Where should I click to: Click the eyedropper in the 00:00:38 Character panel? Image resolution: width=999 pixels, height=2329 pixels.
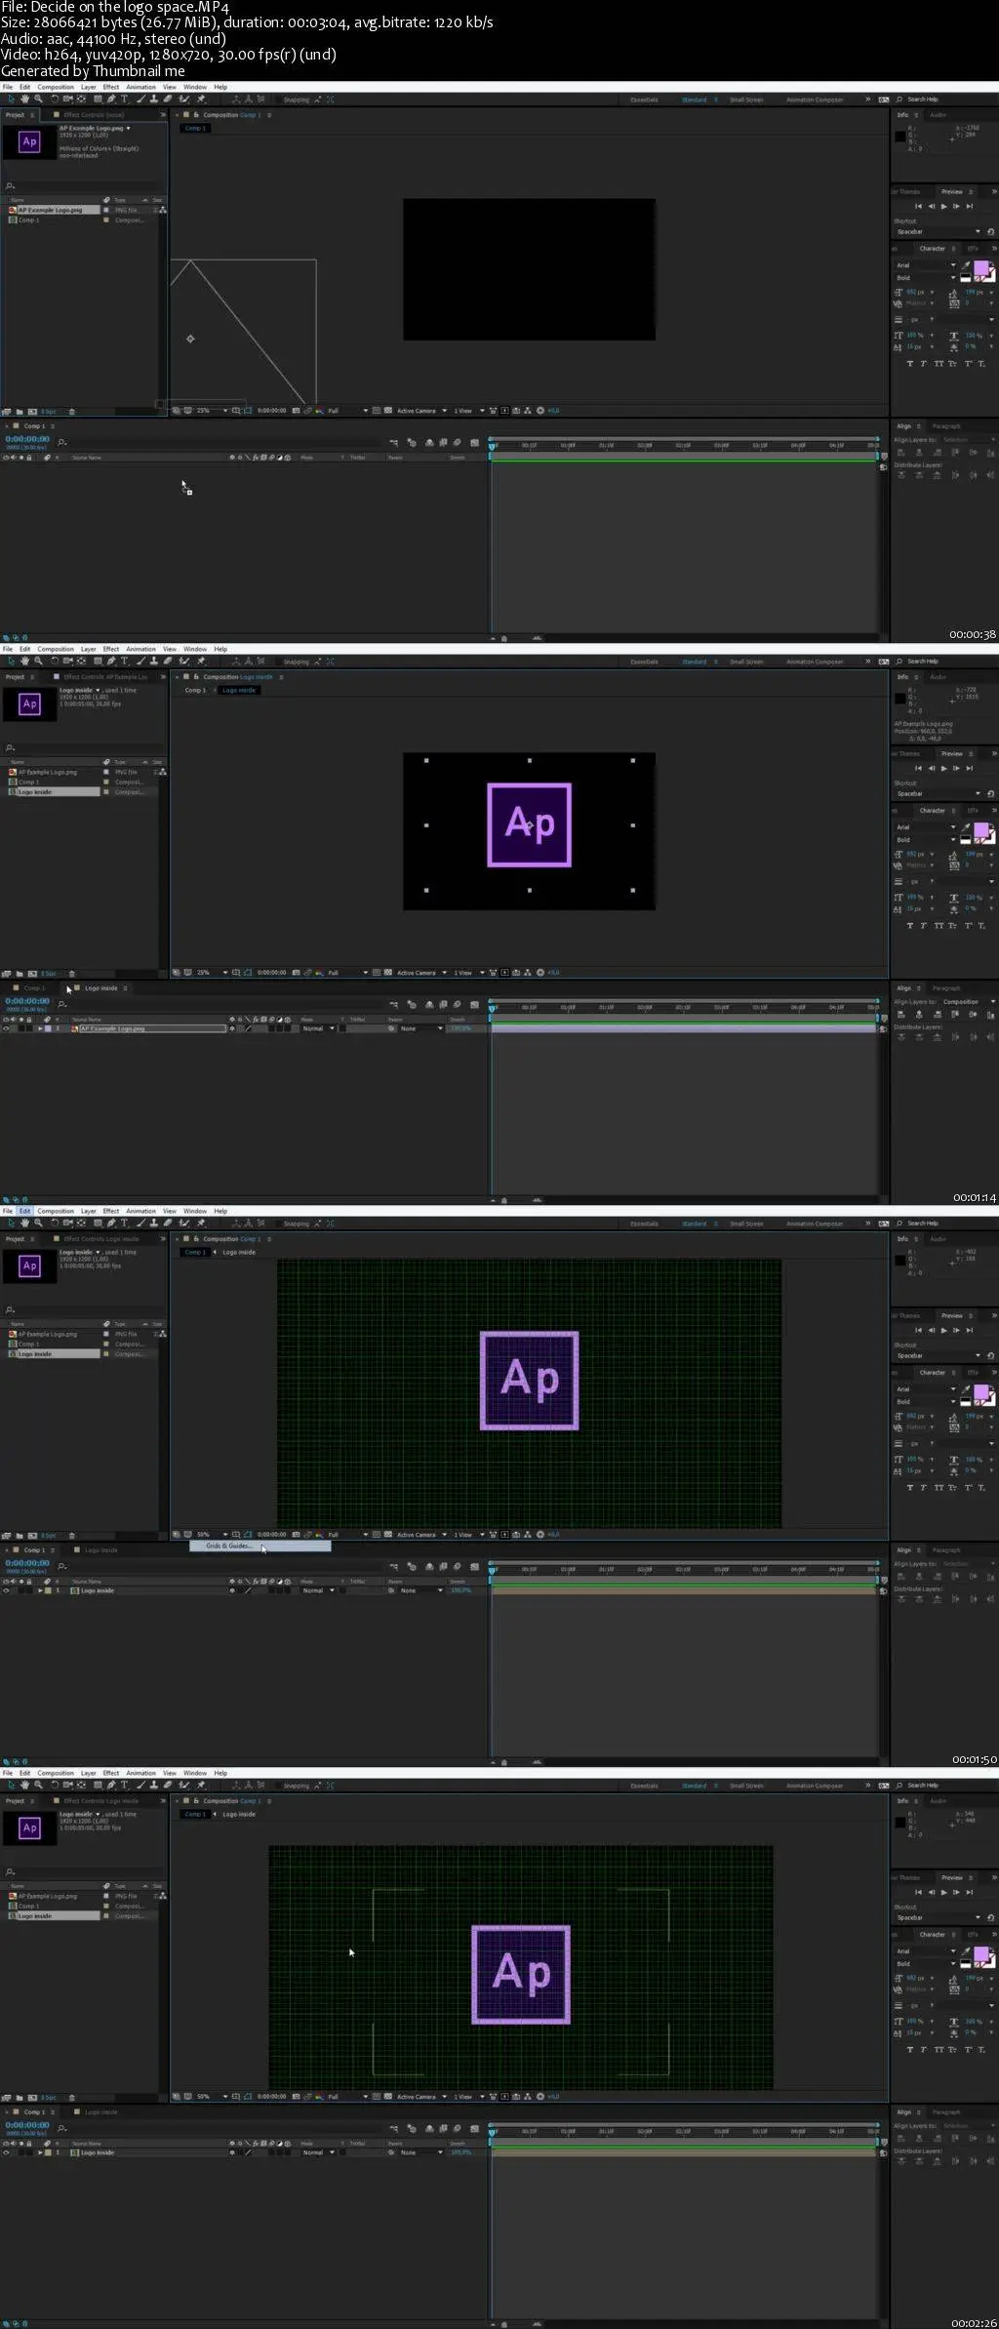[966, 264]
